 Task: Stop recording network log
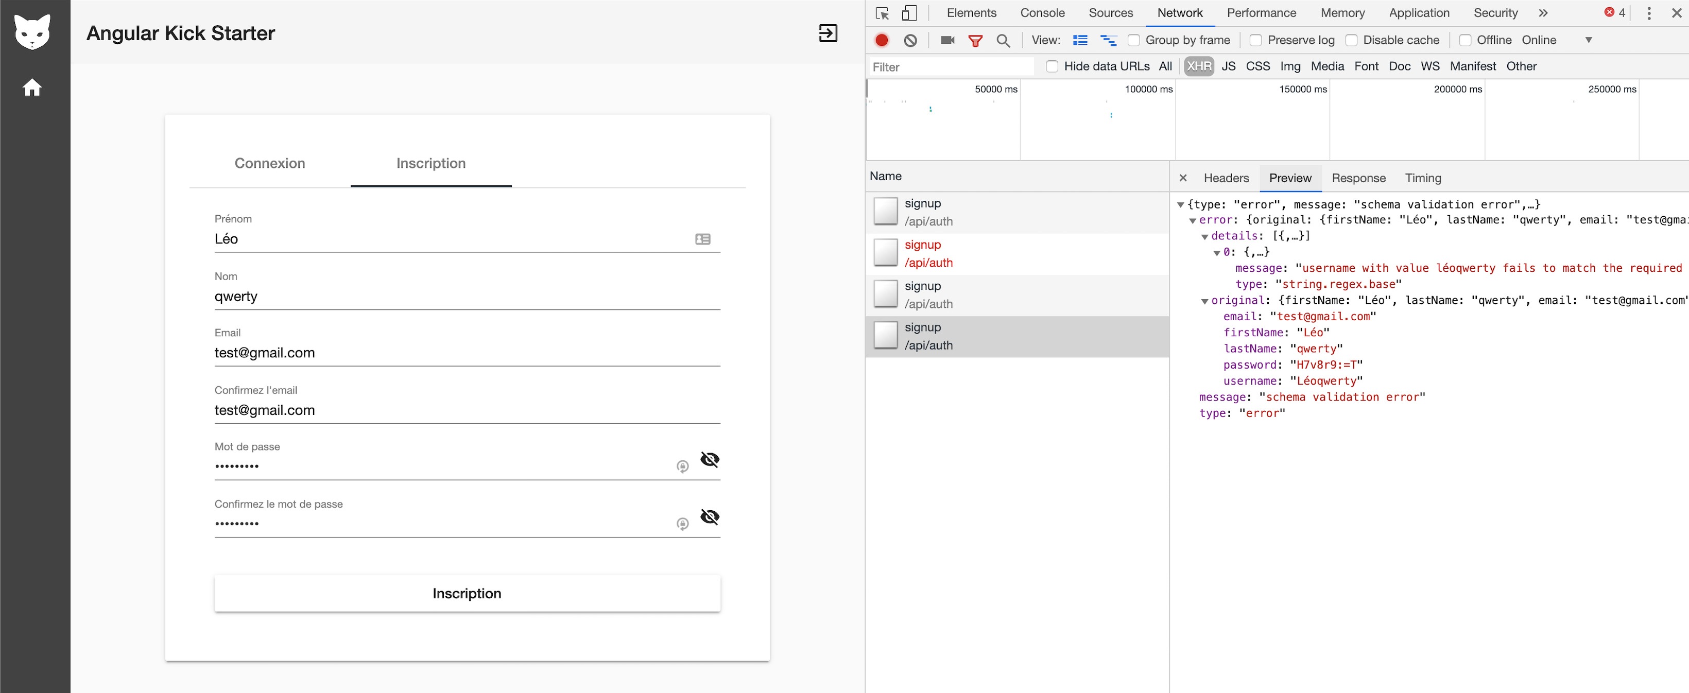[881, 40]
